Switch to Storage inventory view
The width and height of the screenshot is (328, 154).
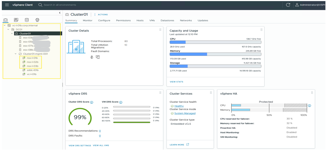click(27, 20)
